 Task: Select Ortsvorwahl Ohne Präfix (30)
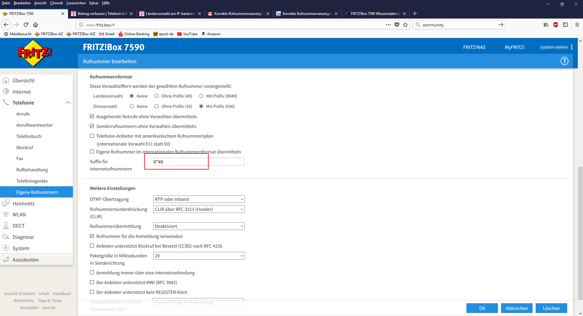pyautogui.click(x=157, y=106)
